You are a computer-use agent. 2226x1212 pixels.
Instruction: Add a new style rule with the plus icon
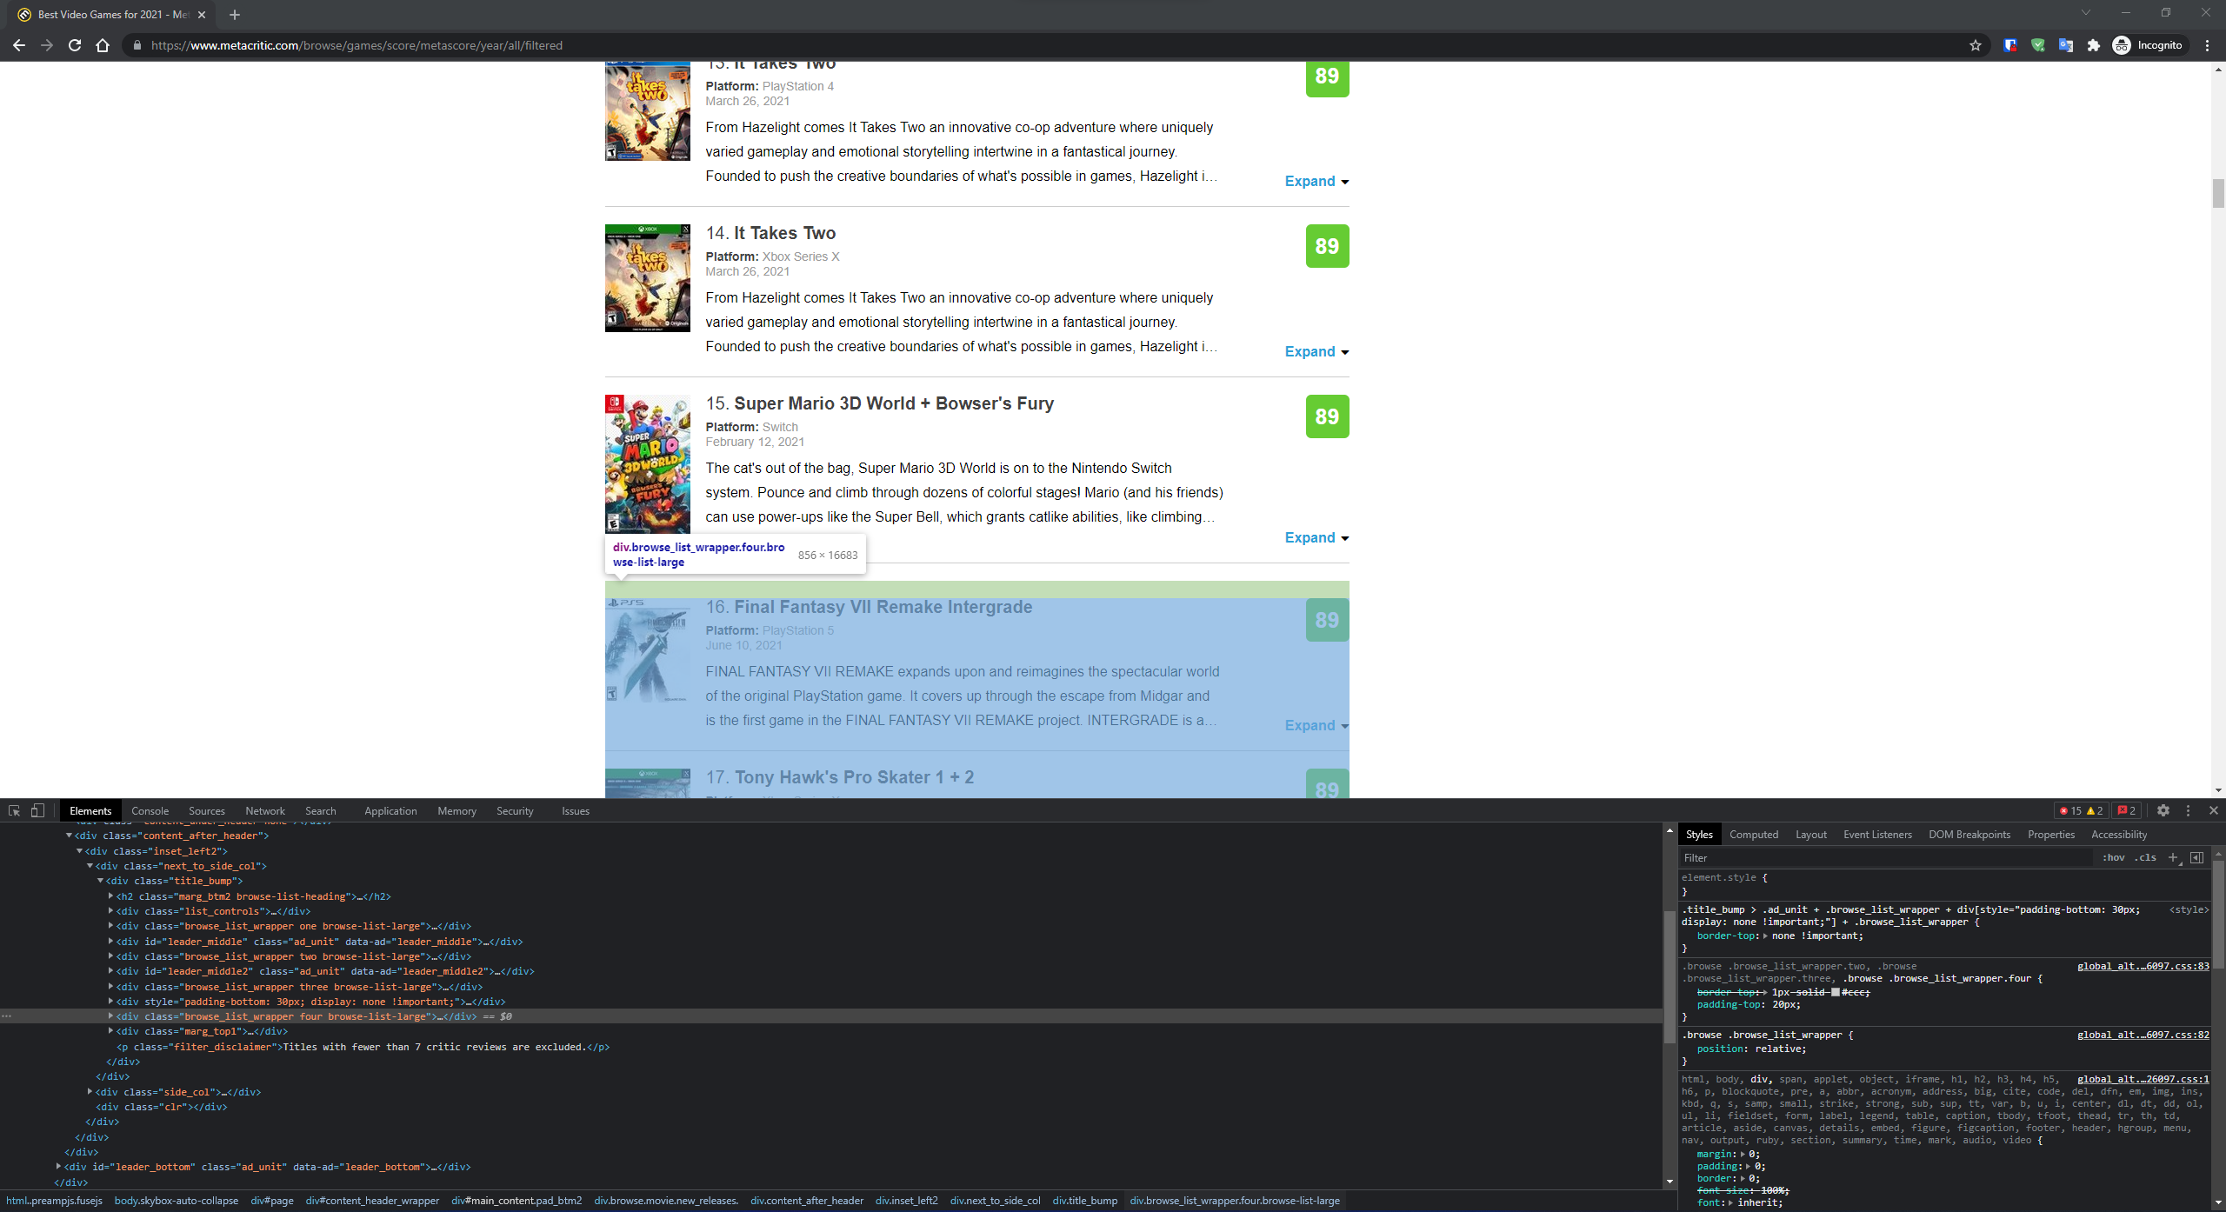[x=2175, y=857]
